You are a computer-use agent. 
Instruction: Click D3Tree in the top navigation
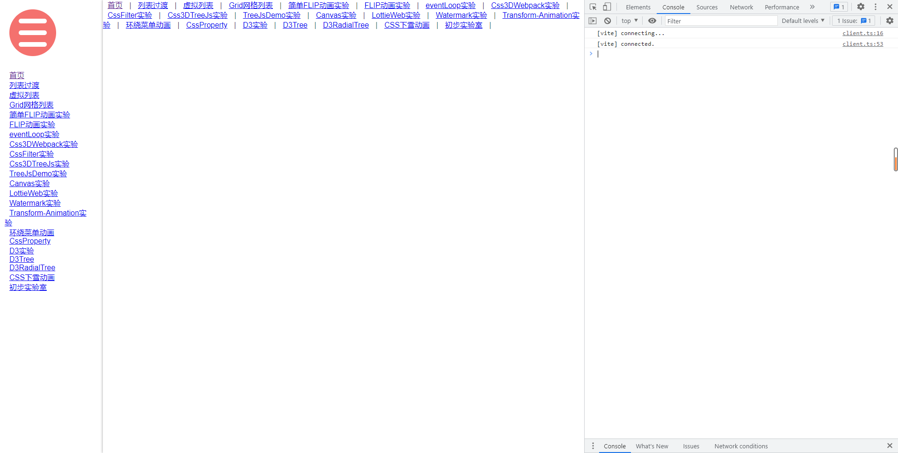click(295, 25)
